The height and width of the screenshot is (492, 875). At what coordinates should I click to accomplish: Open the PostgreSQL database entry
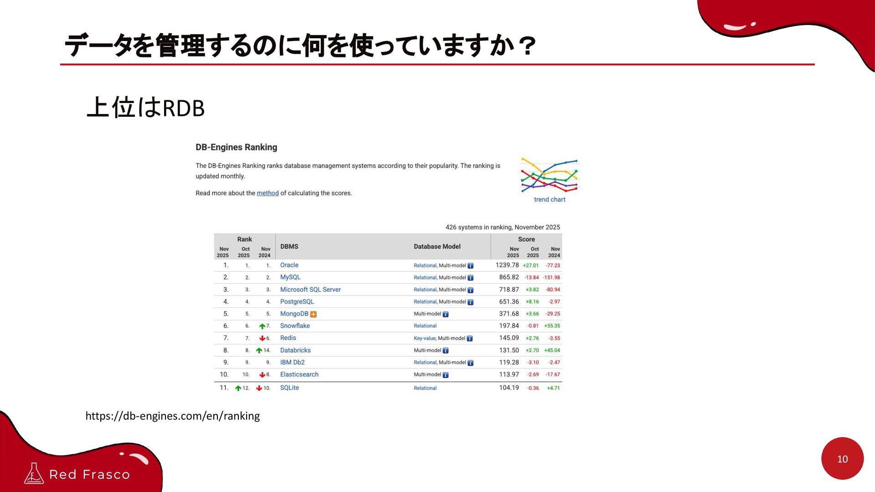(297, 302)
